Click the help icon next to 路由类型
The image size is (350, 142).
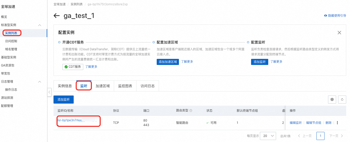point(191,111)
